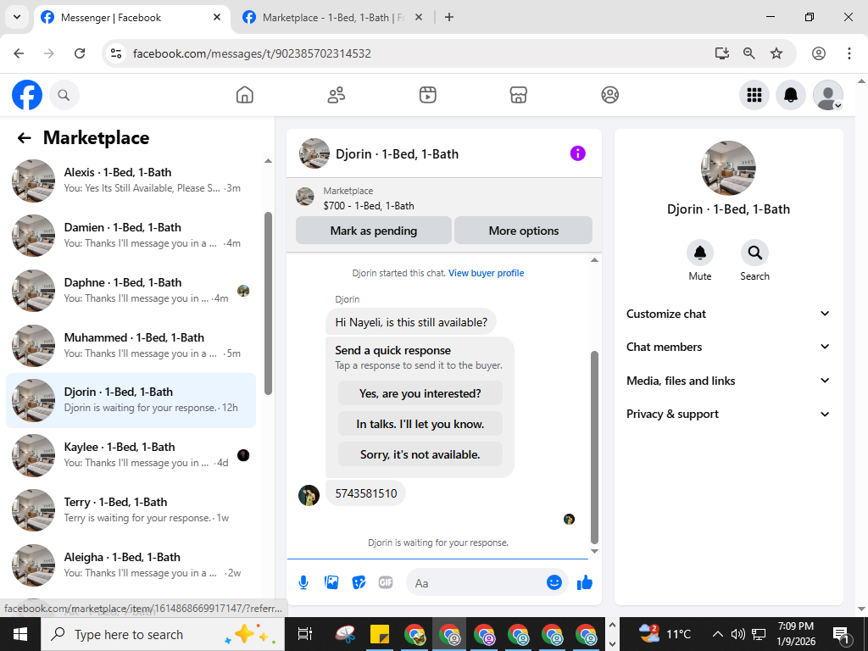The width and height of the screenshot is (868, 651).
Task: Send quick reply "Yes, are you interested?"
Action: [x=420, y=393]
